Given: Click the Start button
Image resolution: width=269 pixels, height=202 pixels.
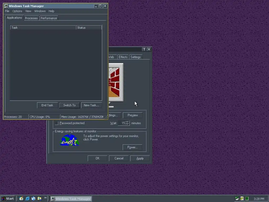Looking at the screenshot, I should (x=8, y=199).
